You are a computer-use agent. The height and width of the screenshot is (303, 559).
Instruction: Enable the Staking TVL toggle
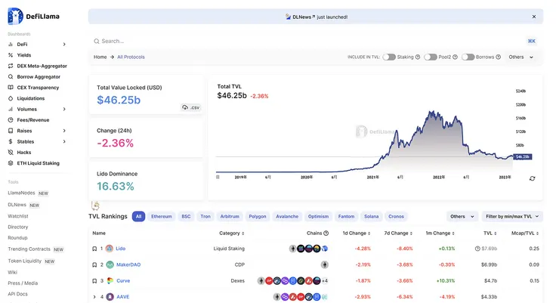tap(390, 57)
